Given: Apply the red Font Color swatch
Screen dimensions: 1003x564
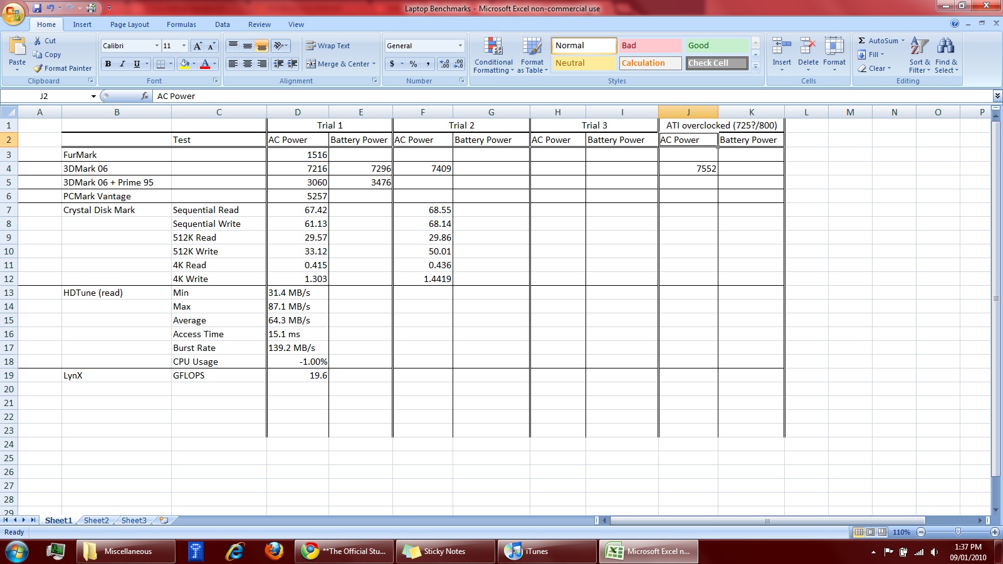Looking at the screenshot, I should click(205, 64).
